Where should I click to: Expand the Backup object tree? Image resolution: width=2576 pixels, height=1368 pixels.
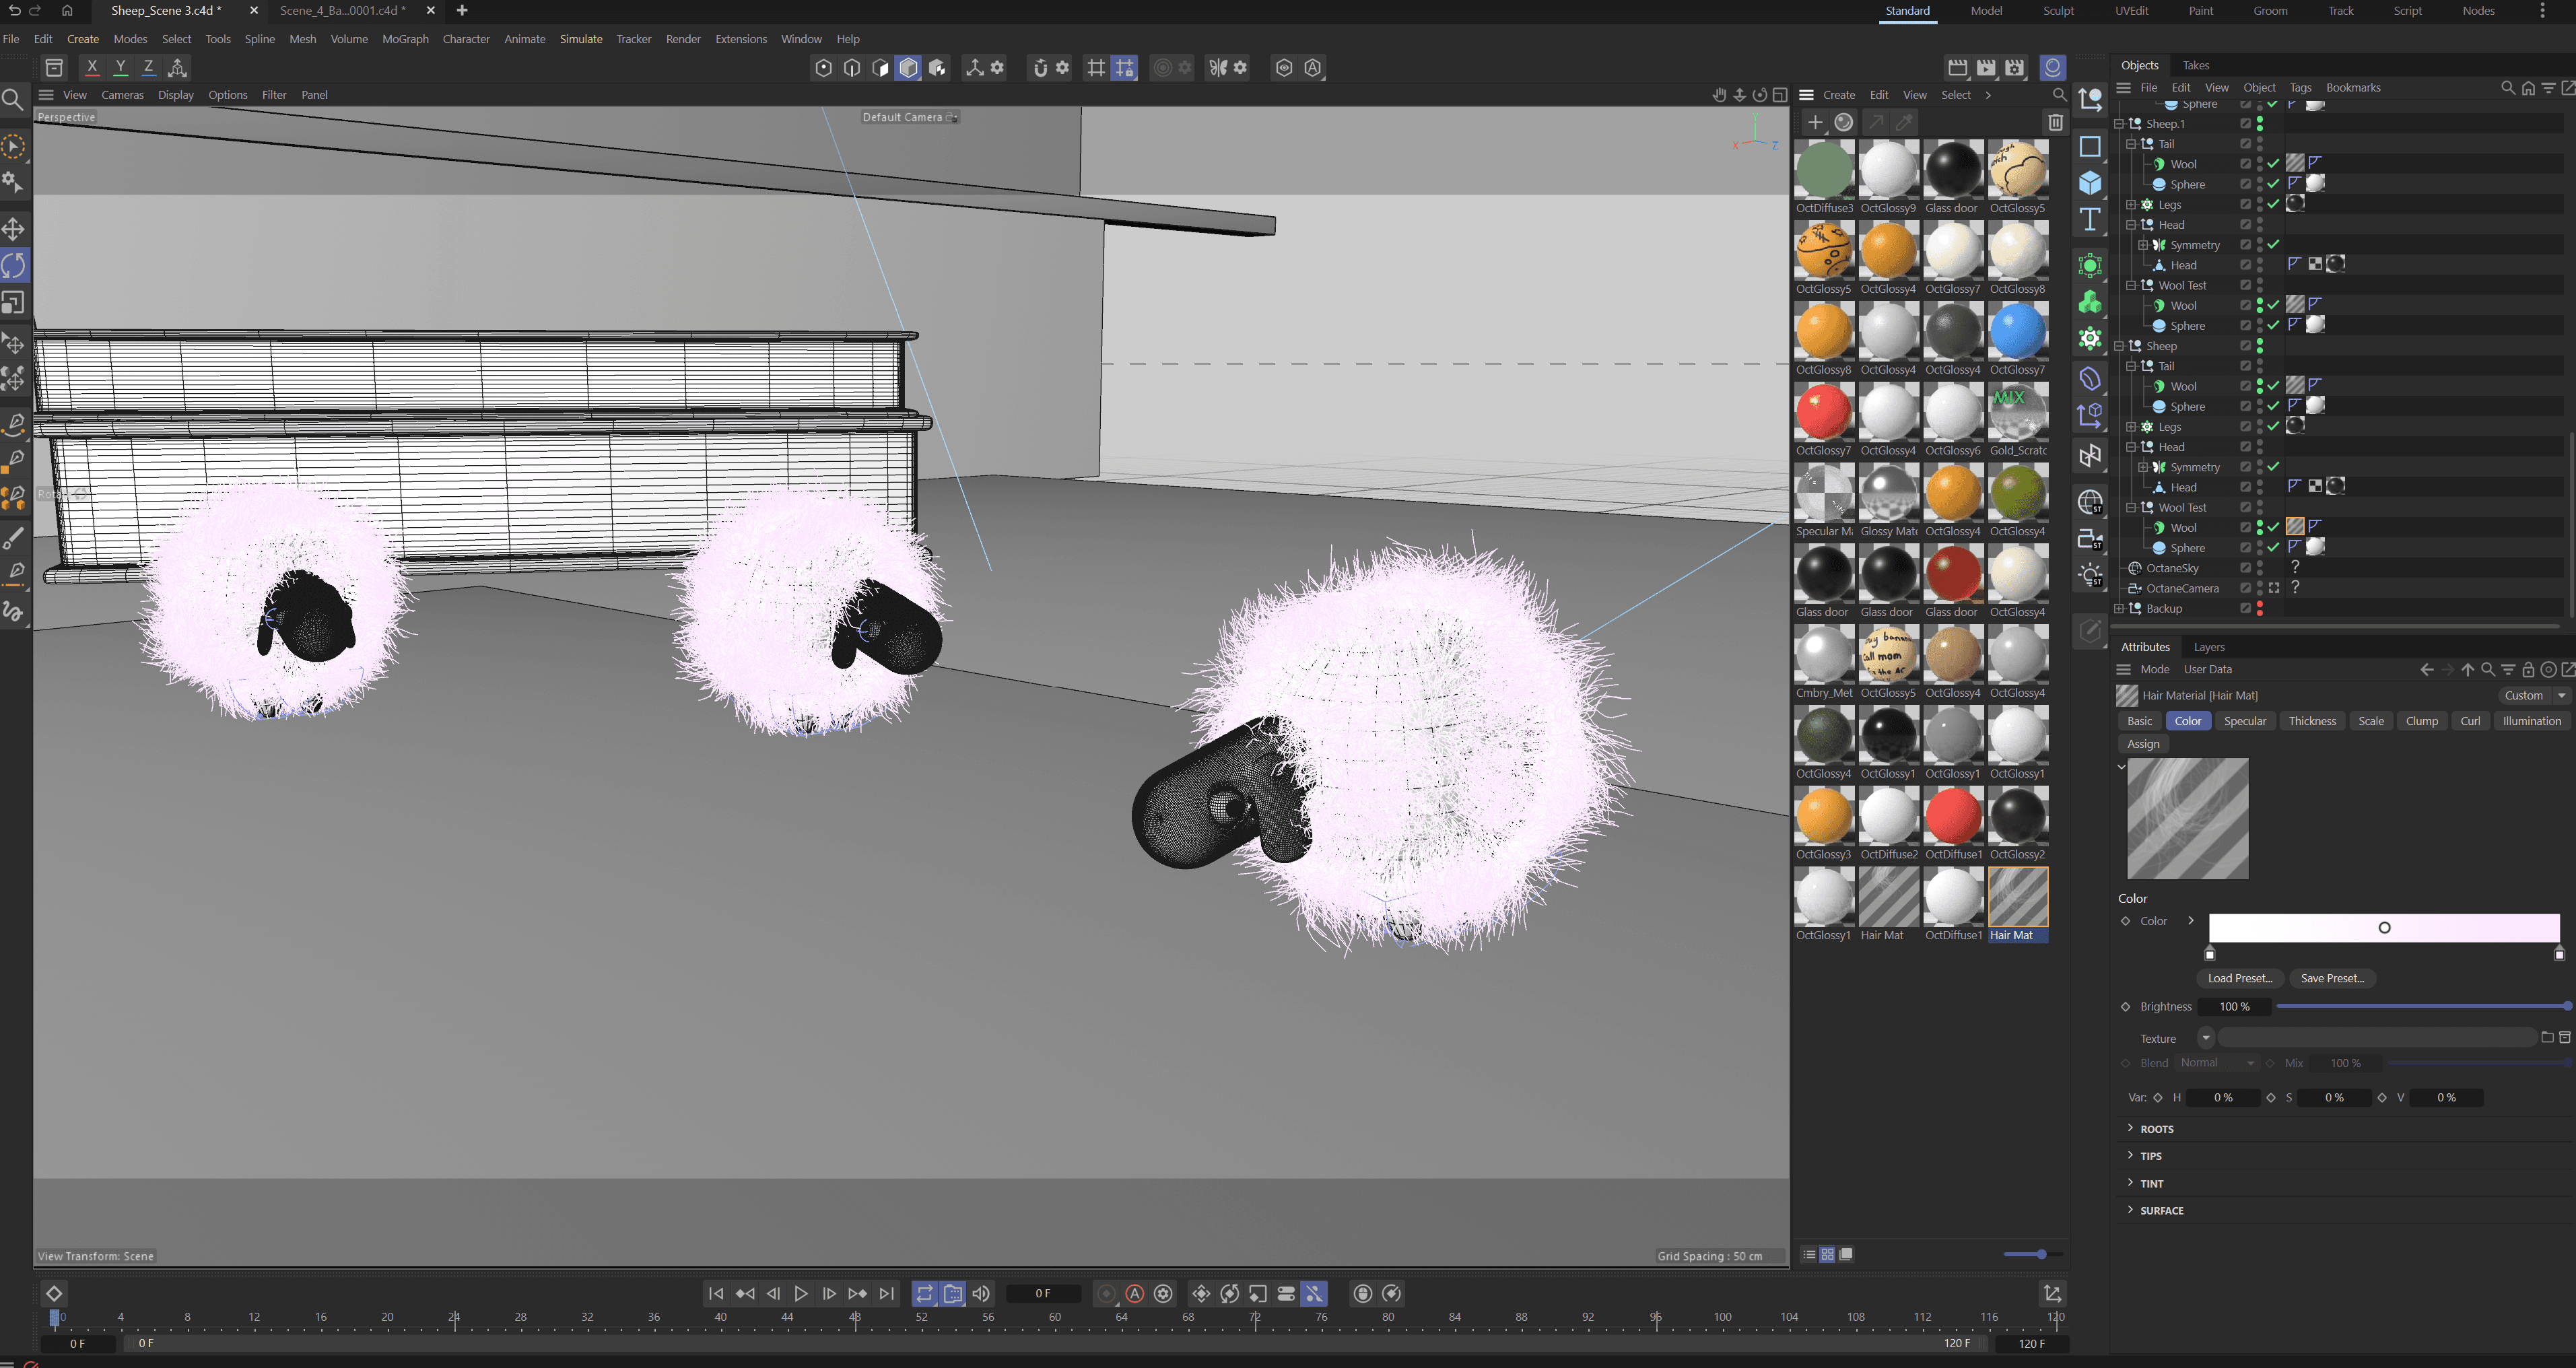click(x=2119, y=608)
